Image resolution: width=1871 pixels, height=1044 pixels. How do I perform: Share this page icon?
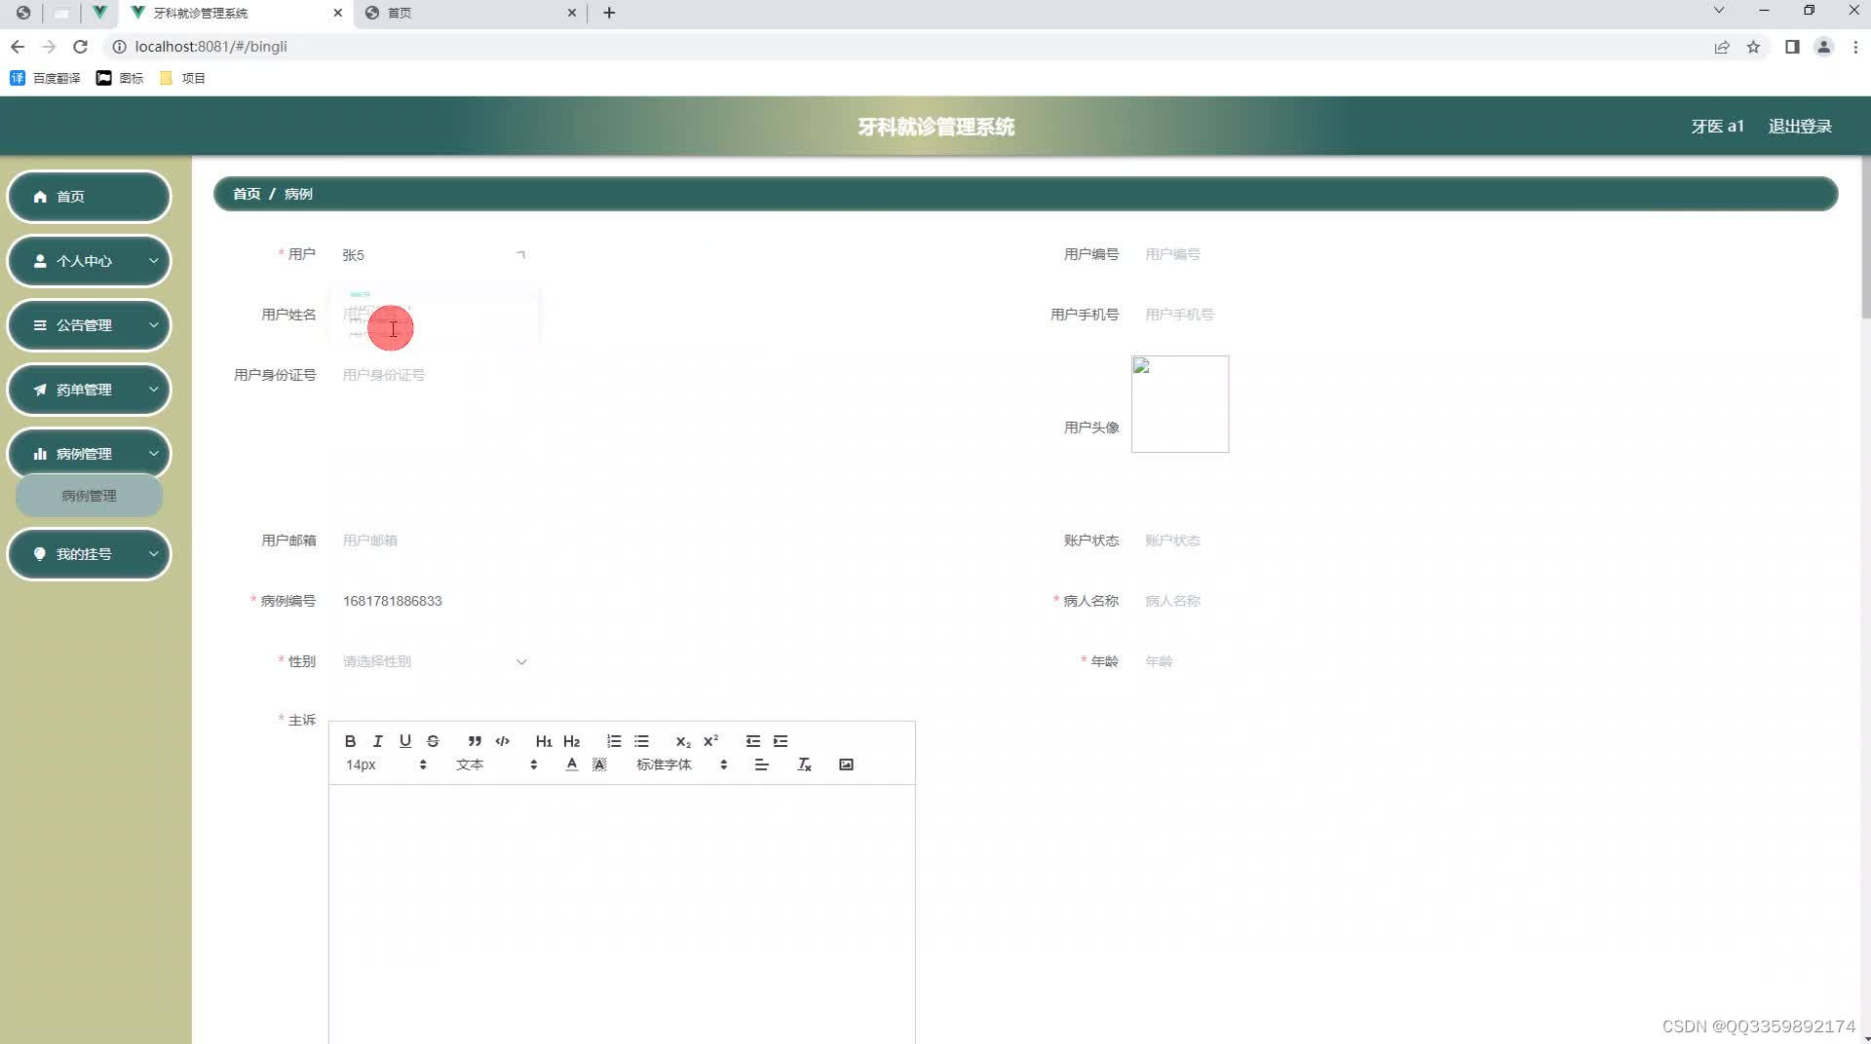point(1722,47)
